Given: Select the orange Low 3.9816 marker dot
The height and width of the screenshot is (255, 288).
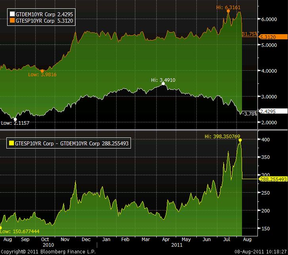Looking at the screenshot, I should pyautogui.click(x=42, y=71).
